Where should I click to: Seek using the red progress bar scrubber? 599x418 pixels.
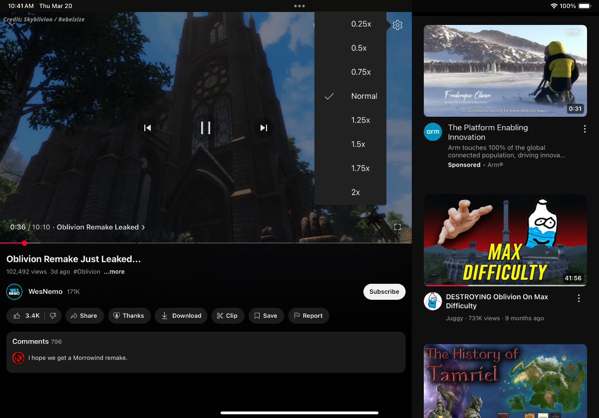point(24,243)
